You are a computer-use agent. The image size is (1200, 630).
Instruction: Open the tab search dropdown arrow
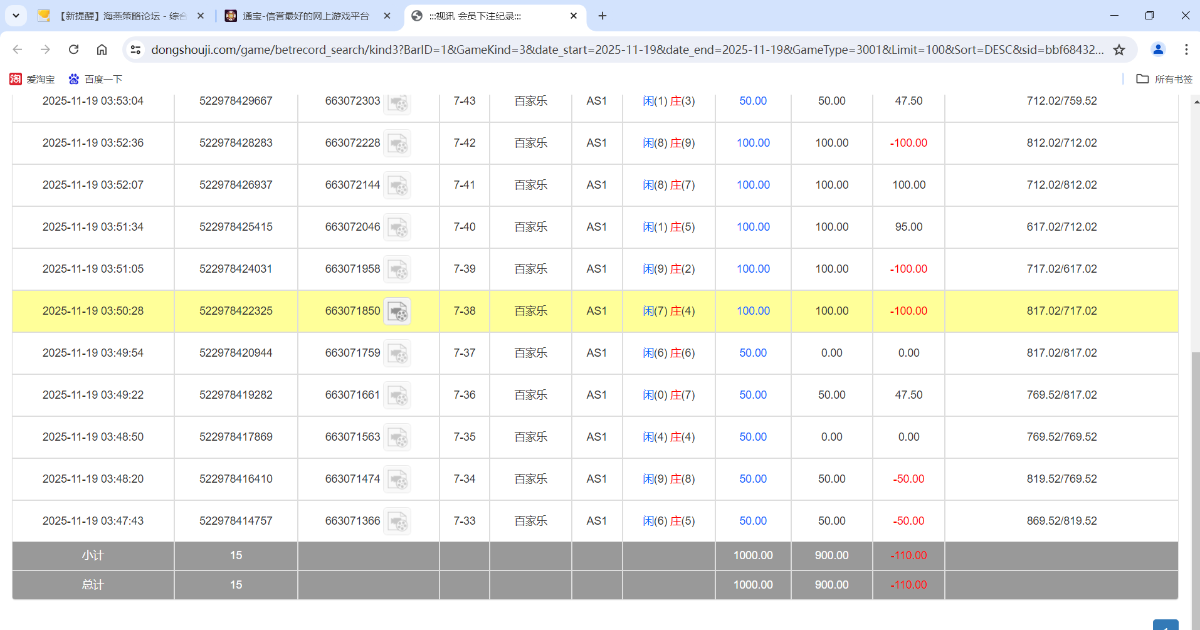16,16
